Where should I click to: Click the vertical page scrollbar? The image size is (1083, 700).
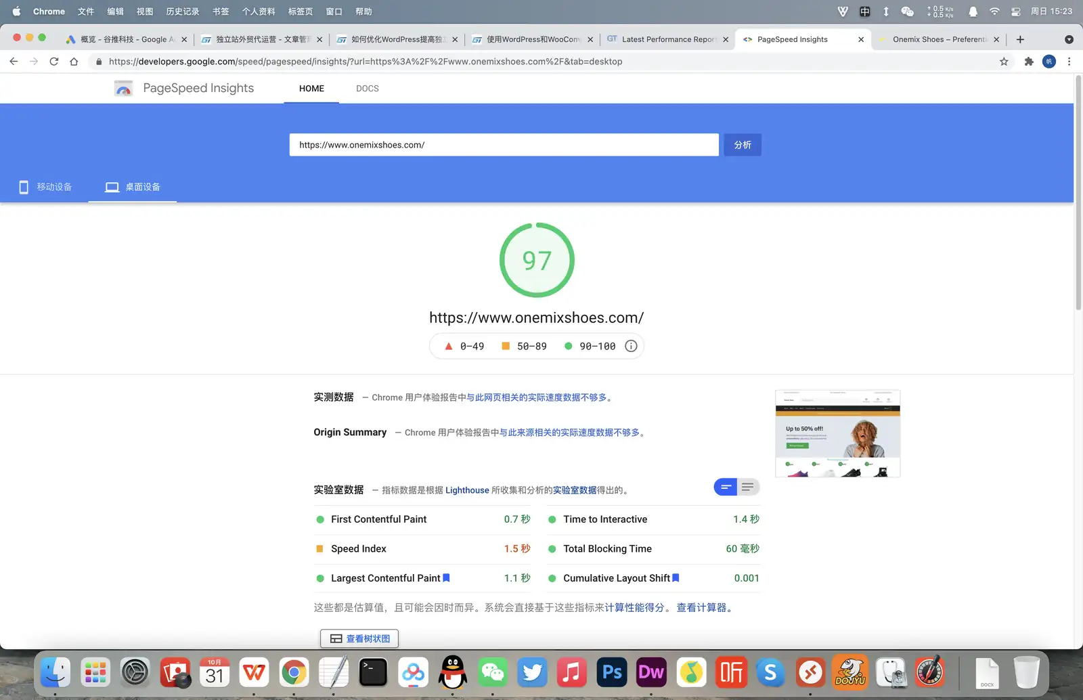click(1078, 193)
